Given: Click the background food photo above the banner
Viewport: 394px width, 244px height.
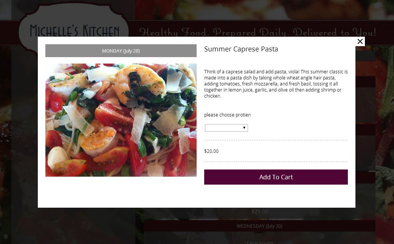Looking at the screenshot, I should point(265,9).
